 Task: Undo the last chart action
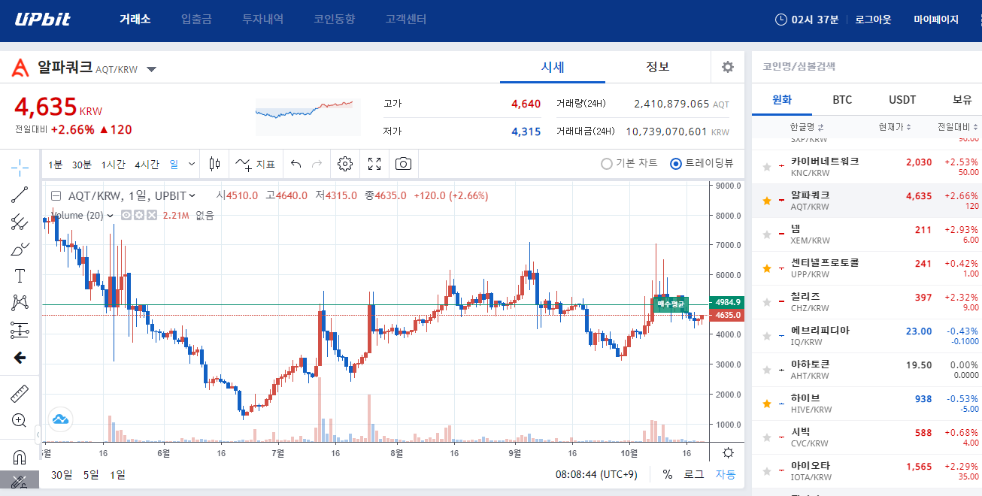(296, 164)
